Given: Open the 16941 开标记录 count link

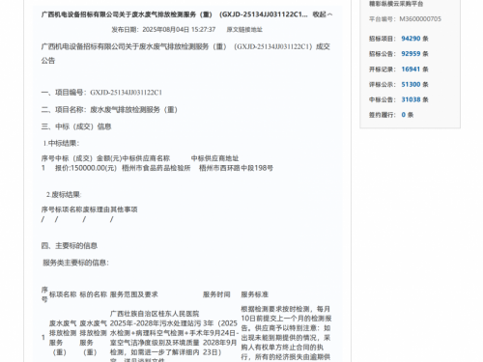Looking at the screenshot, I should click(411, 70).
